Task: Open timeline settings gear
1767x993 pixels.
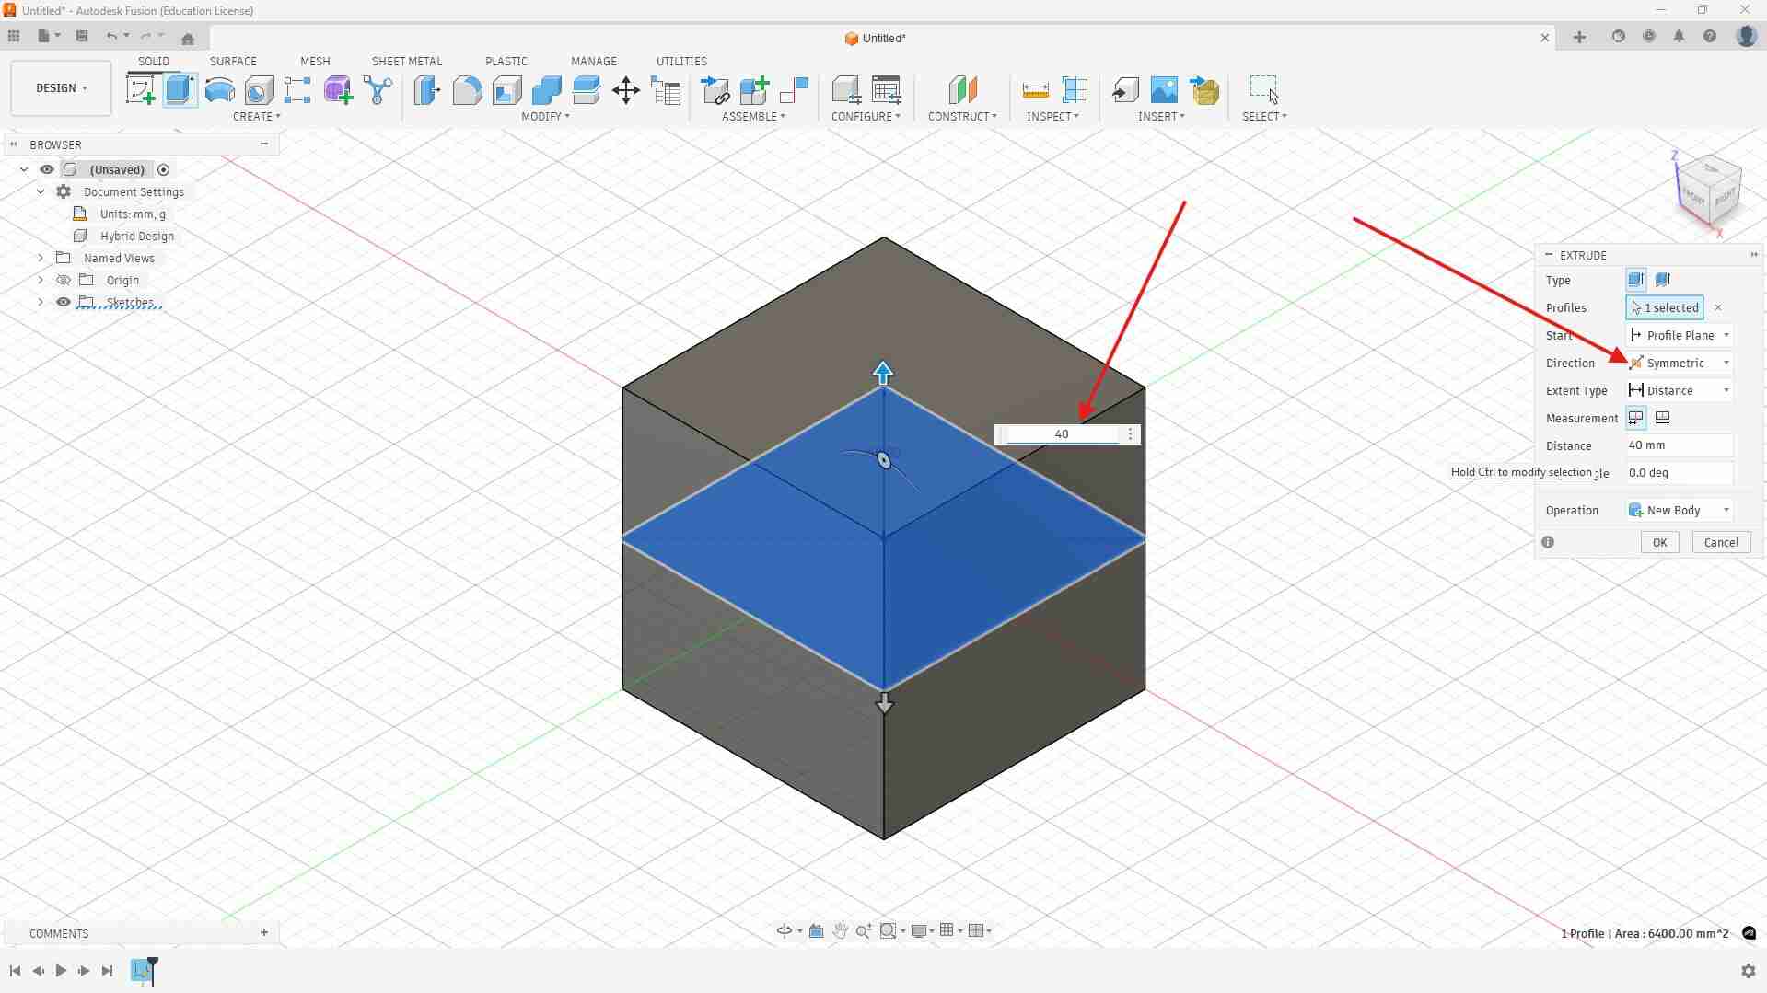Action: pos(1749,971)
